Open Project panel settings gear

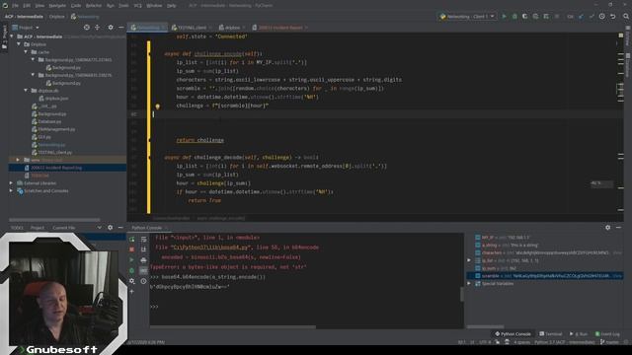tap(111, 28)
